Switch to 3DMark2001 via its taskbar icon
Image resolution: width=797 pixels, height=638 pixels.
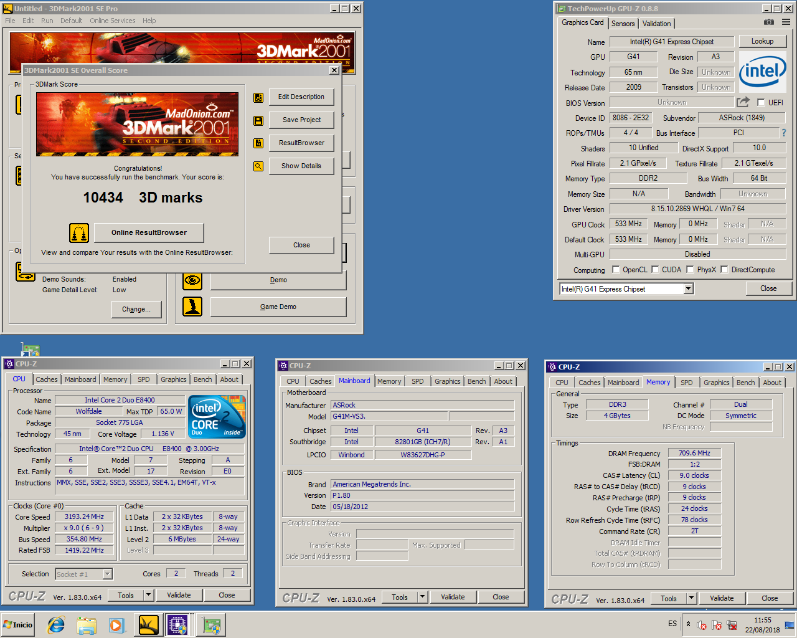[x=149, y=625]
